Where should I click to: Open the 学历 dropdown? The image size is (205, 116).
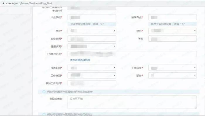[172, 31]
